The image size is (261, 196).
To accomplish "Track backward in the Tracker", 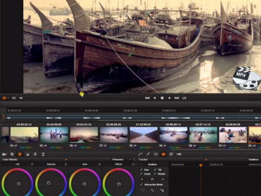I will tap(142, 179).
